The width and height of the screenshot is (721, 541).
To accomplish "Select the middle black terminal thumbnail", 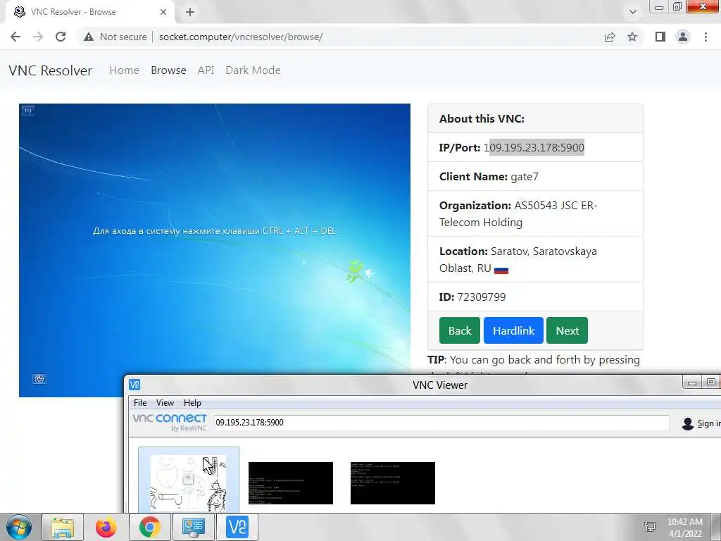I will click(291, 483).
